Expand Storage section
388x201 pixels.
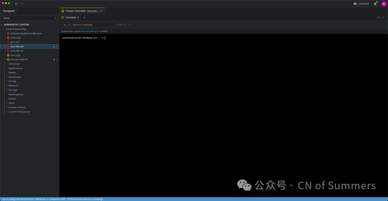pyautogui.click(x=6, y=90)
